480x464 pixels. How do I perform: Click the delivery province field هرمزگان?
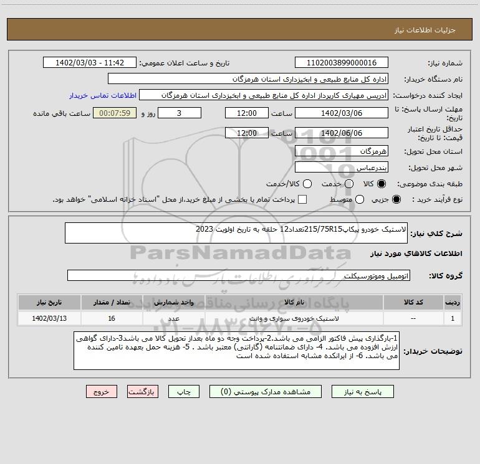342,151
